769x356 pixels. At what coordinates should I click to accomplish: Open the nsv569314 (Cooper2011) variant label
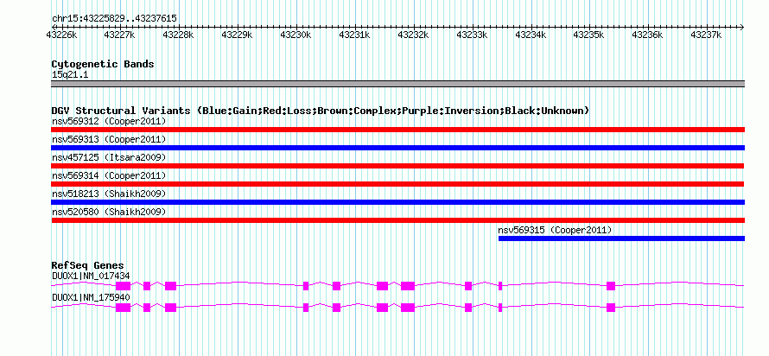coord(109,175)
